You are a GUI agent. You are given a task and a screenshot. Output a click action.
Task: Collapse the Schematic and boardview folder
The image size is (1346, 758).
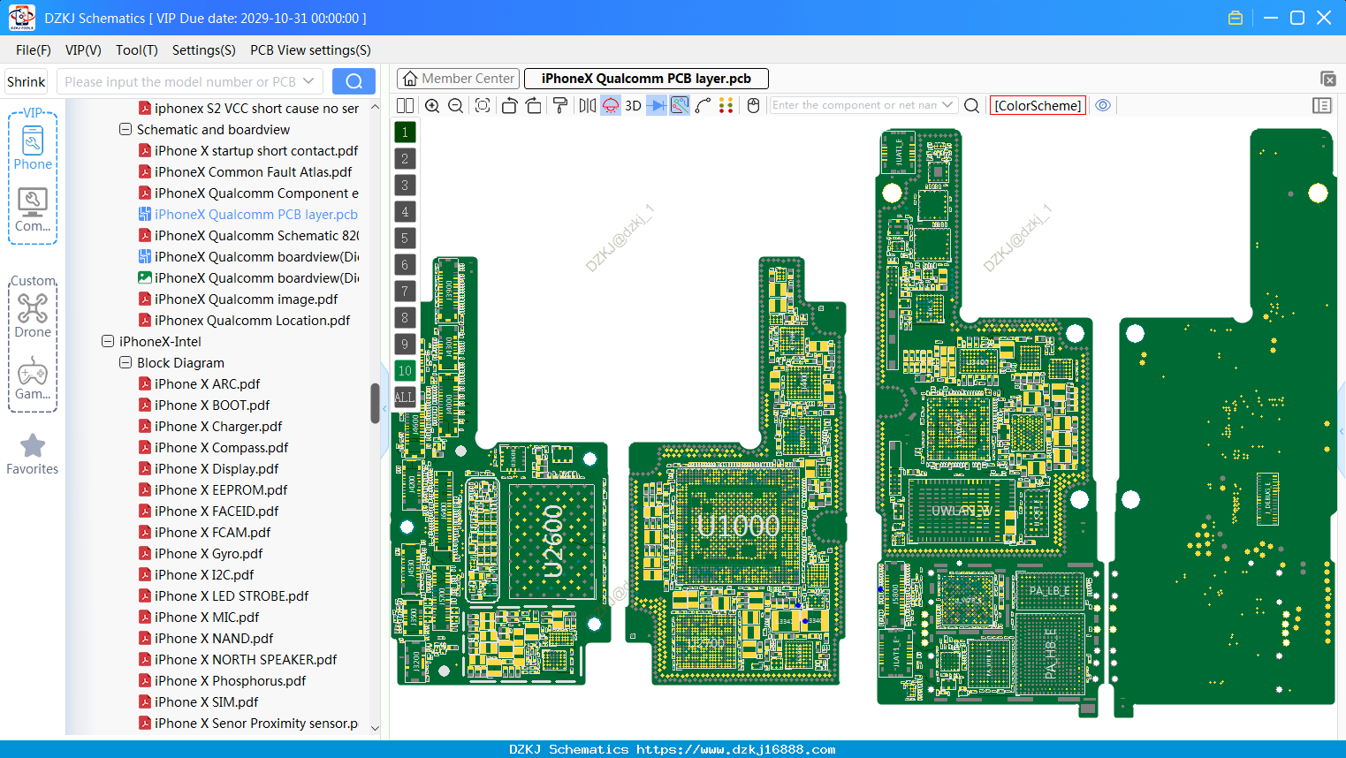(125, 129)
